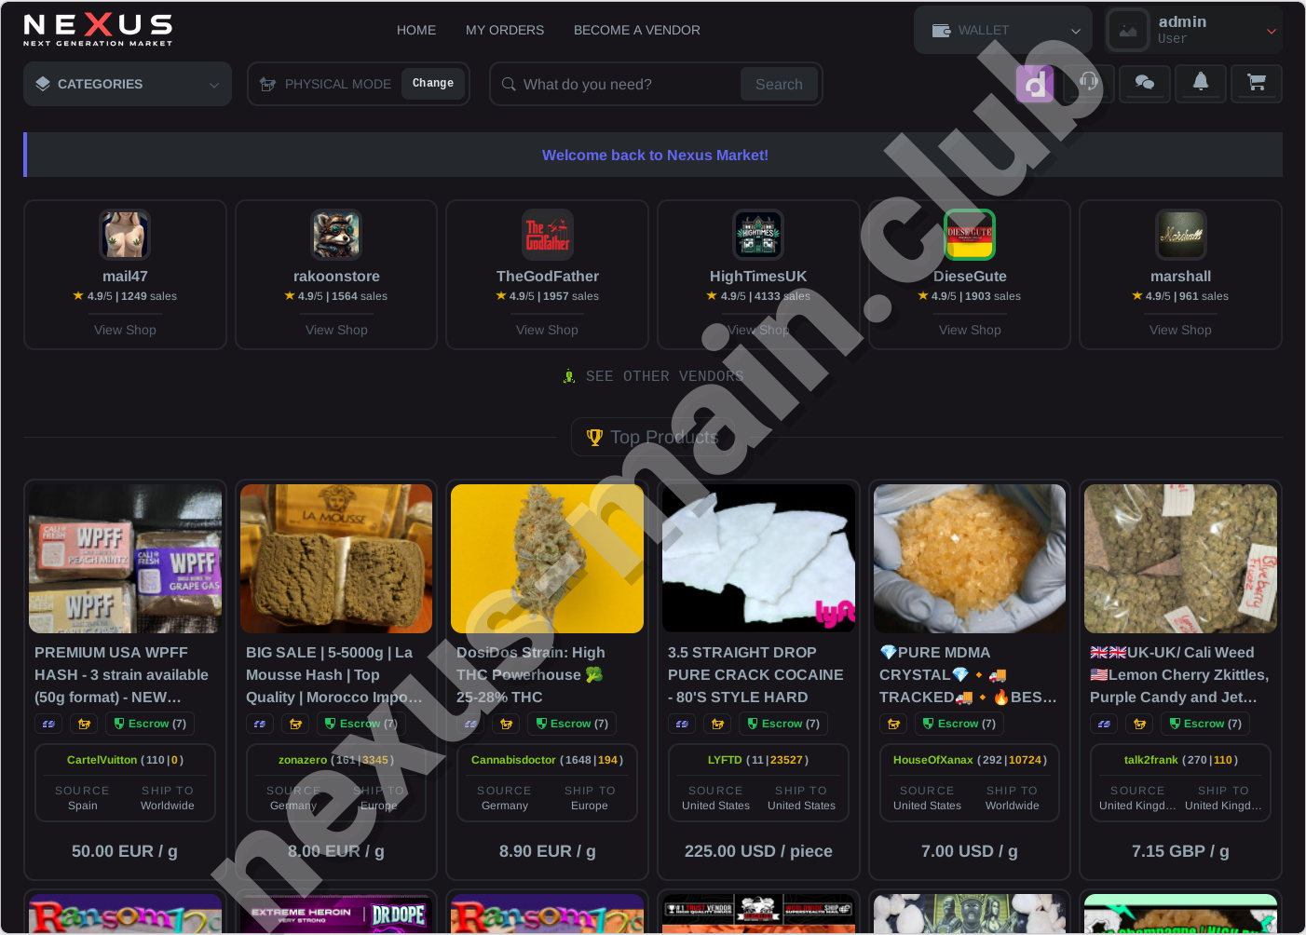Click the wallet icon in the header
1306x935 pixels.
(x=943, y=29)
